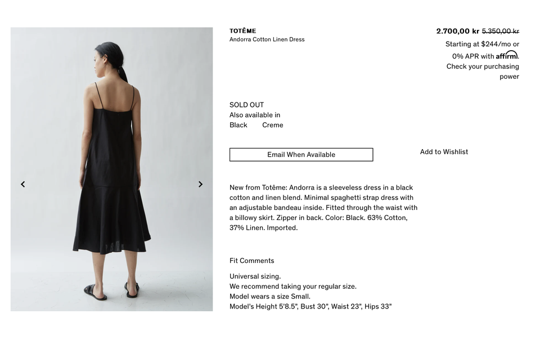Click the Affirm logo
Image resolution: width=540 pixels, height=340 pixels.
click(x=507, y=55)
